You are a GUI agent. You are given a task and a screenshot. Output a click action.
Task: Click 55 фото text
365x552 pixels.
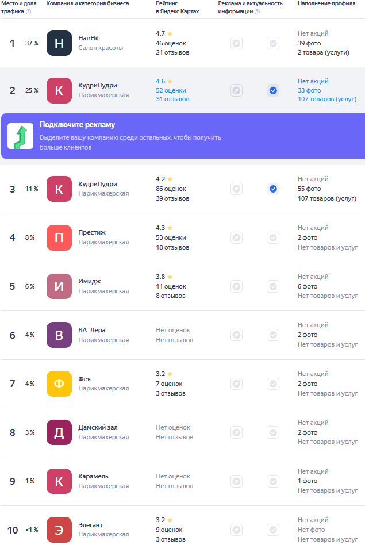click(x=309, y=189)
